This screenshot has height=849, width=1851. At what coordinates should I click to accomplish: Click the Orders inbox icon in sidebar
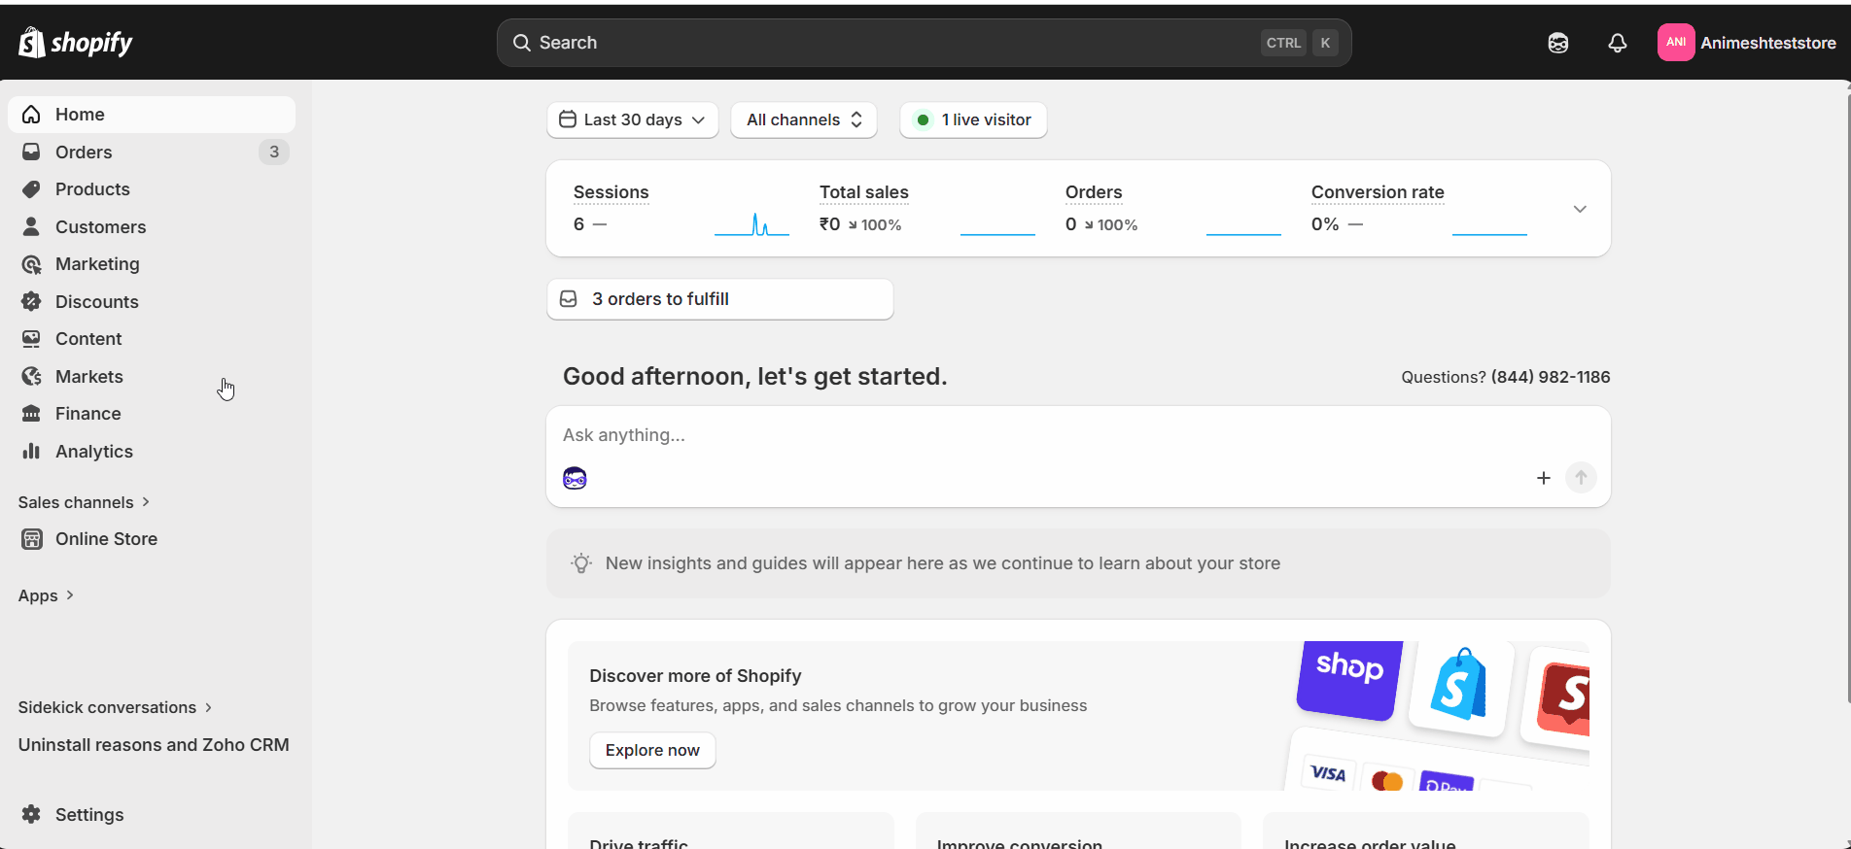click(x=31, y=152)
